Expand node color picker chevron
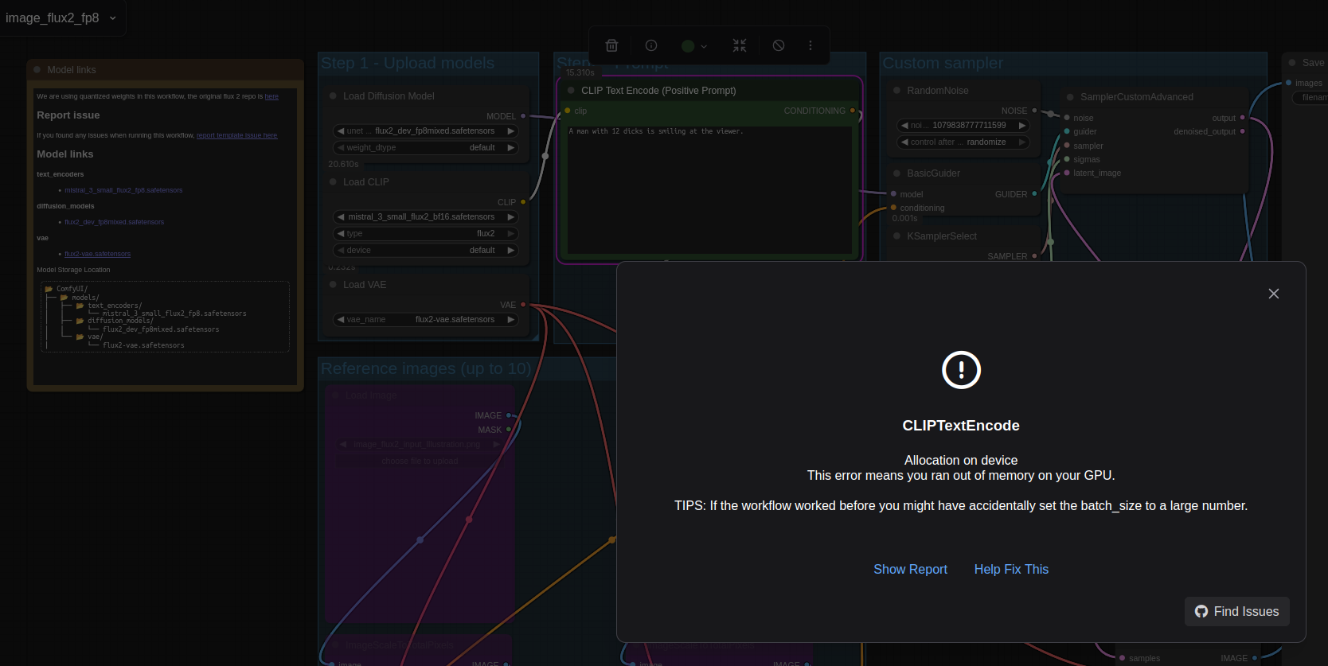Image resolution: width=1328 pixels, height=666 pixels. tap(704, 46)
